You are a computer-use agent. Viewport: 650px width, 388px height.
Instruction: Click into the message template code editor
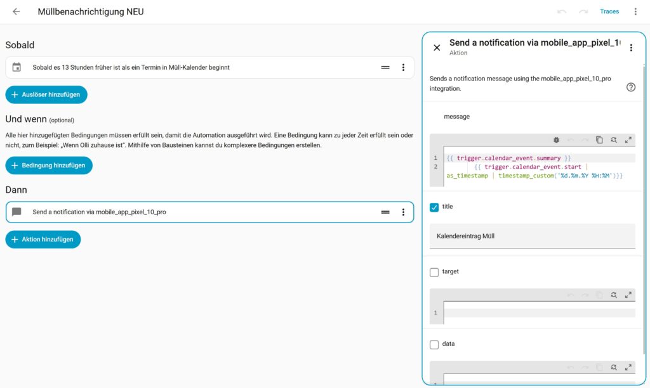tap(540, 167)
